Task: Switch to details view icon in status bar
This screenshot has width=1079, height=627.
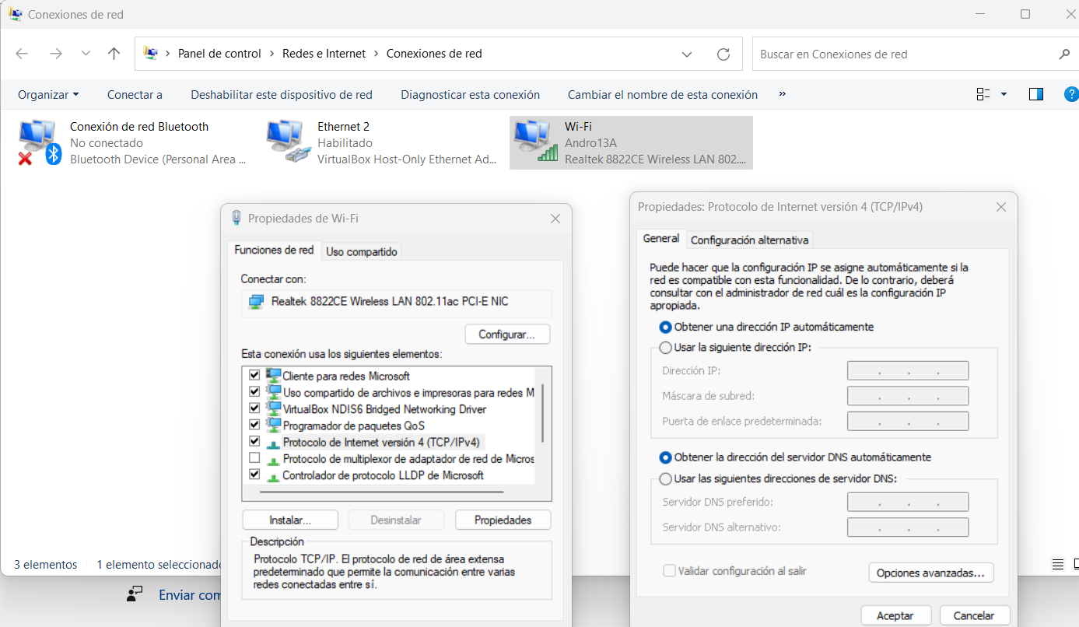Action: point(1057,564)
